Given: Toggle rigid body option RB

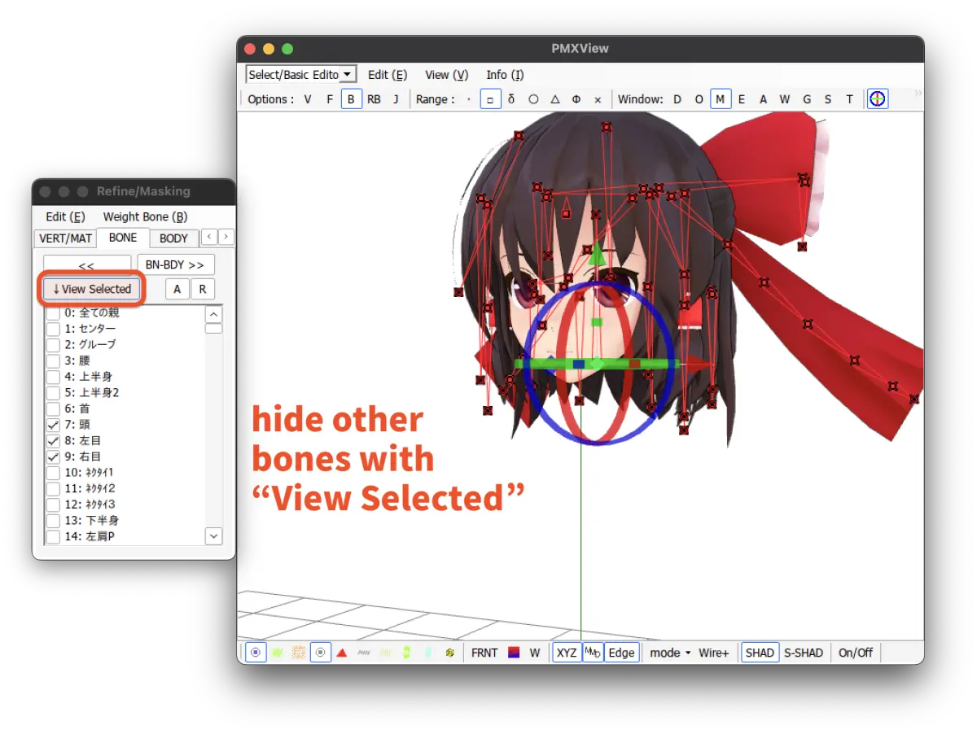Looking at the screenshot, I should [x=374, y=99].
